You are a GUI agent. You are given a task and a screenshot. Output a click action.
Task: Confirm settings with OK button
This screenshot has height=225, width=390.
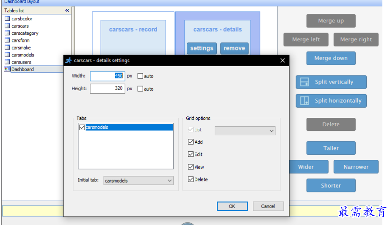click(x=232, y=206)
